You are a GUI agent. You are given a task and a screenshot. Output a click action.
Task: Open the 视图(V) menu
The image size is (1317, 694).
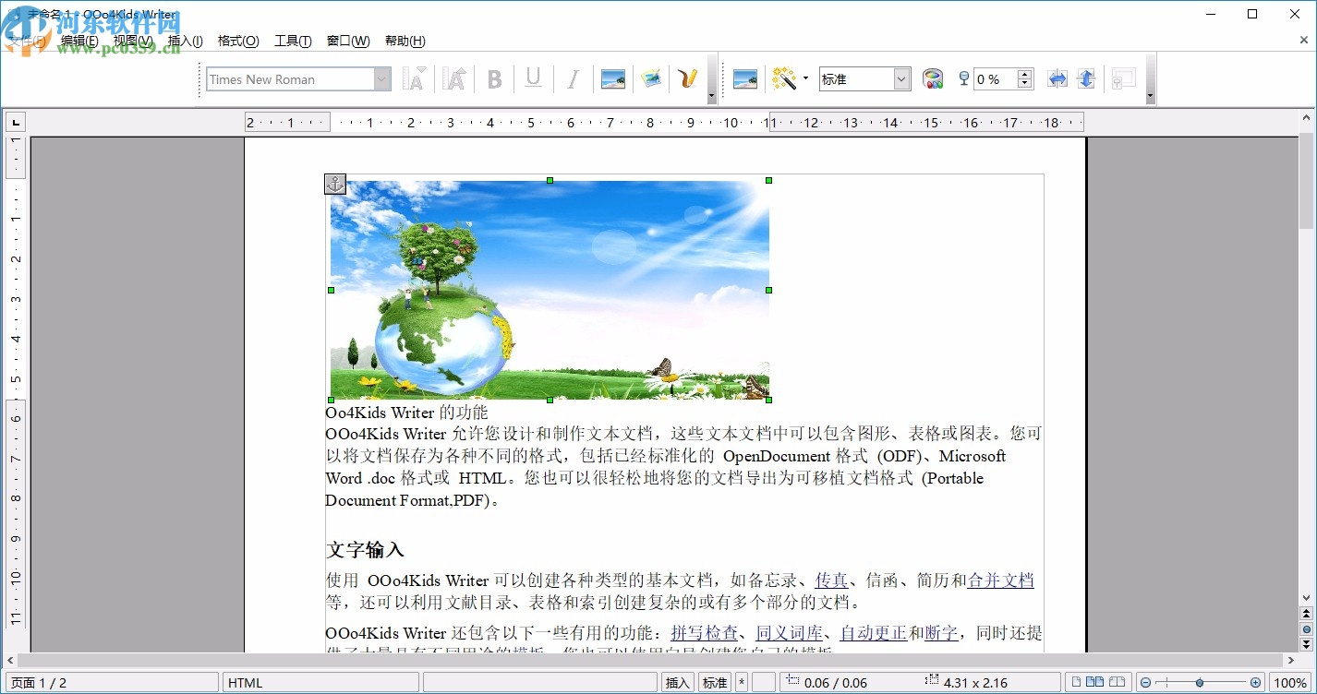[x=133, y=41]
